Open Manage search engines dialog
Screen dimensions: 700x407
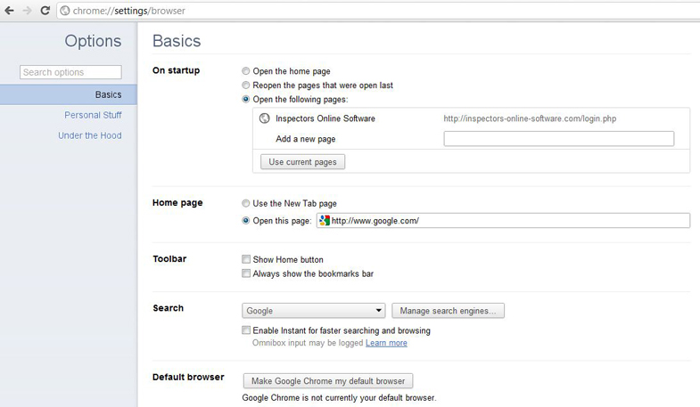(x=449, y=311)
